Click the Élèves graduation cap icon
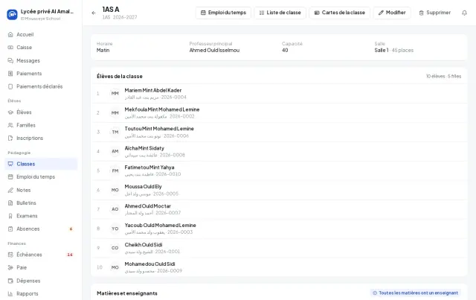 pyautogui.click(x=10, y=112)
